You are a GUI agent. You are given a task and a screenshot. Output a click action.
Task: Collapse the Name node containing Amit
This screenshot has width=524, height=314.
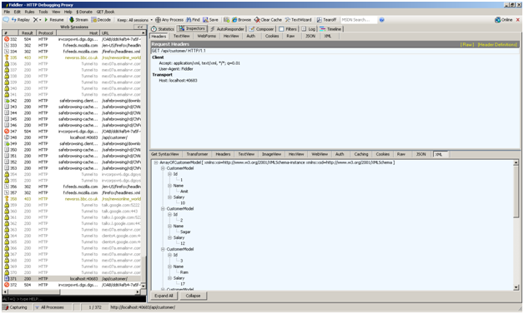tap(169, 186)
